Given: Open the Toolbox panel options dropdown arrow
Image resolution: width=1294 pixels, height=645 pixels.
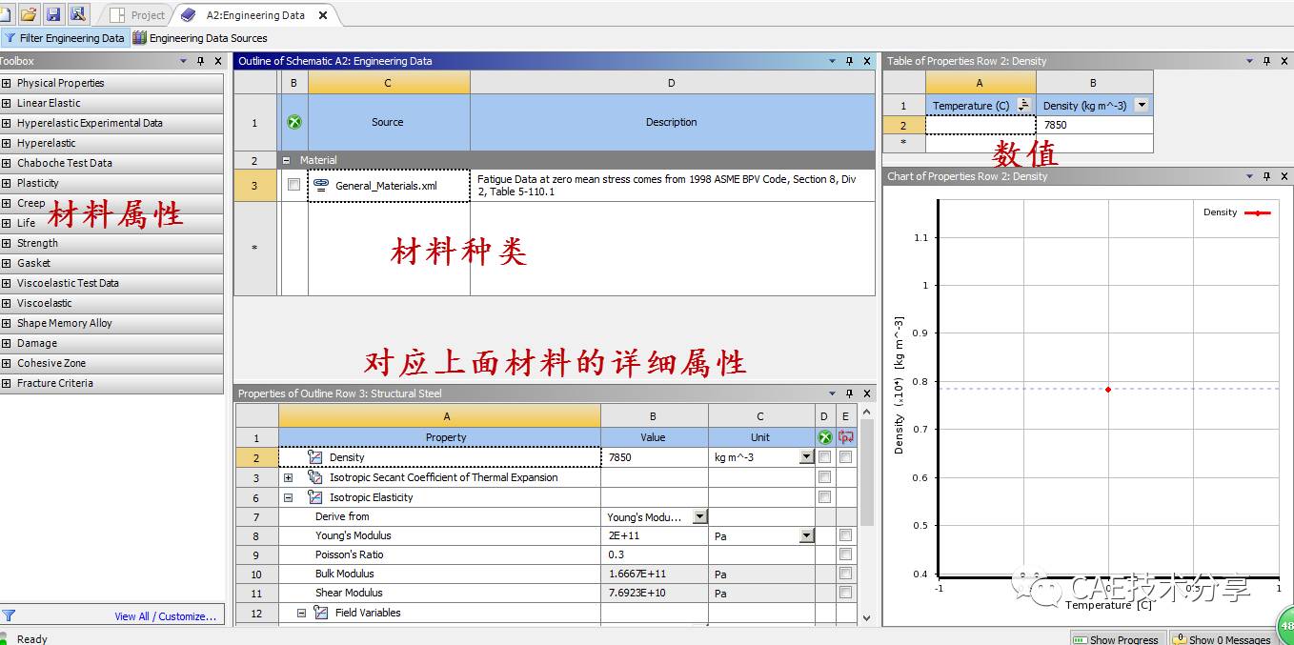Looking at the screenshot, I should [183, 61].
